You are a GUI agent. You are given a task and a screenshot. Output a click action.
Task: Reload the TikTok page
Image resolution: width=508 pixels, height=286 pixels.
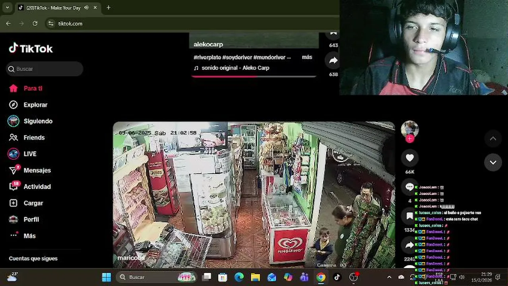(x=35, y=23)
